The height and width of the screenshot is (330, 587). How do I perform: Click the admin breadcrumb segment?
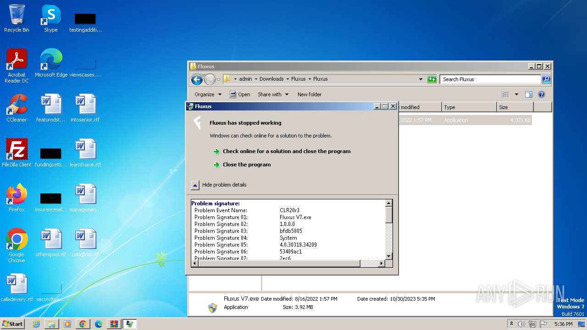(245, 79)
